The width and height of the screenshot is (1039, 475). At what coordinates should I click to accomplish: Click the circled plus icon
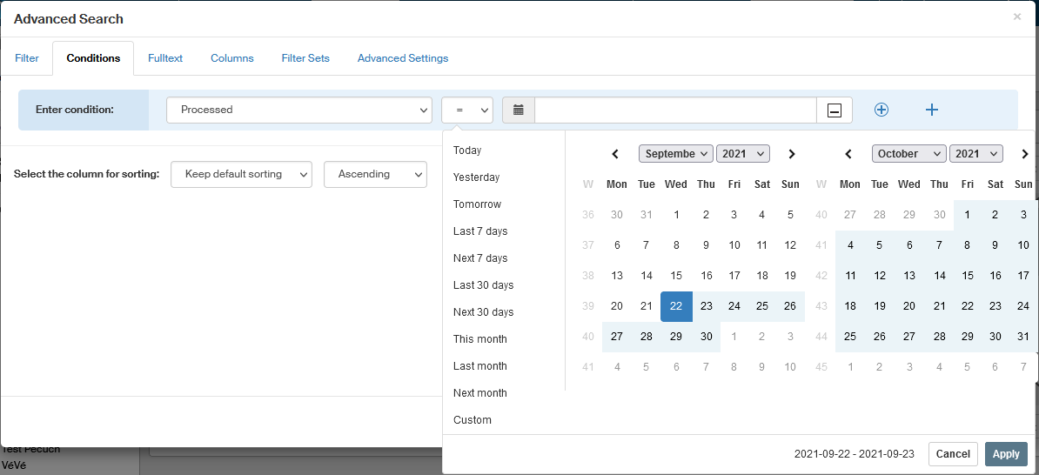(x=881, y=110)
